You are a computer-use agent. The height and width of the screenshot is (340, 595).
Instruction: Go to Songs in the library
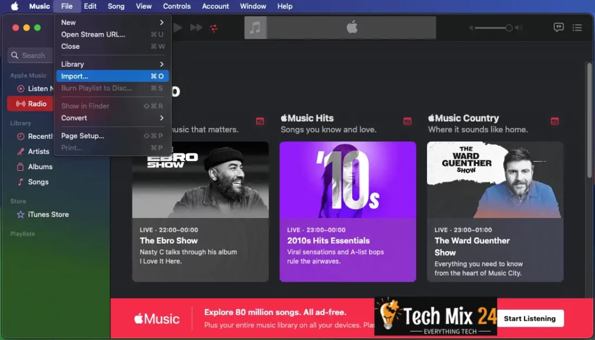pyautogui.click(x=33, y=182)
